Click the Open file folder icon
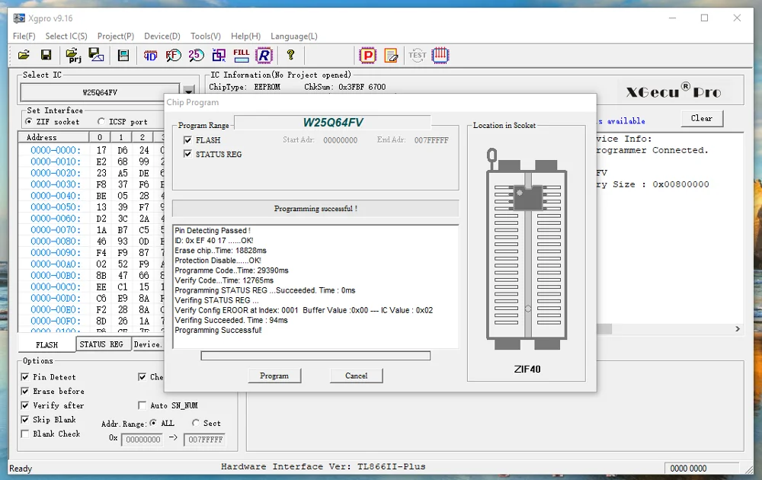The image size is (762, 480). pyautogui.click(x=24, y=55)
